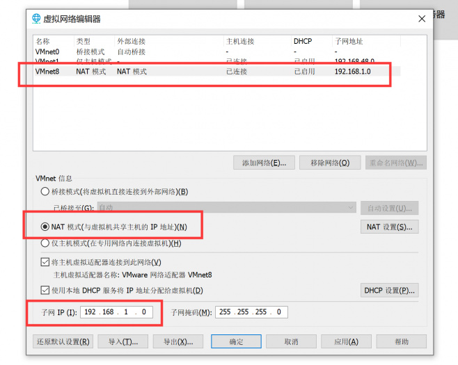Click 导出 export button
Image resolution: width=458 pixels, height=365 pixels.
coord(178,341)
